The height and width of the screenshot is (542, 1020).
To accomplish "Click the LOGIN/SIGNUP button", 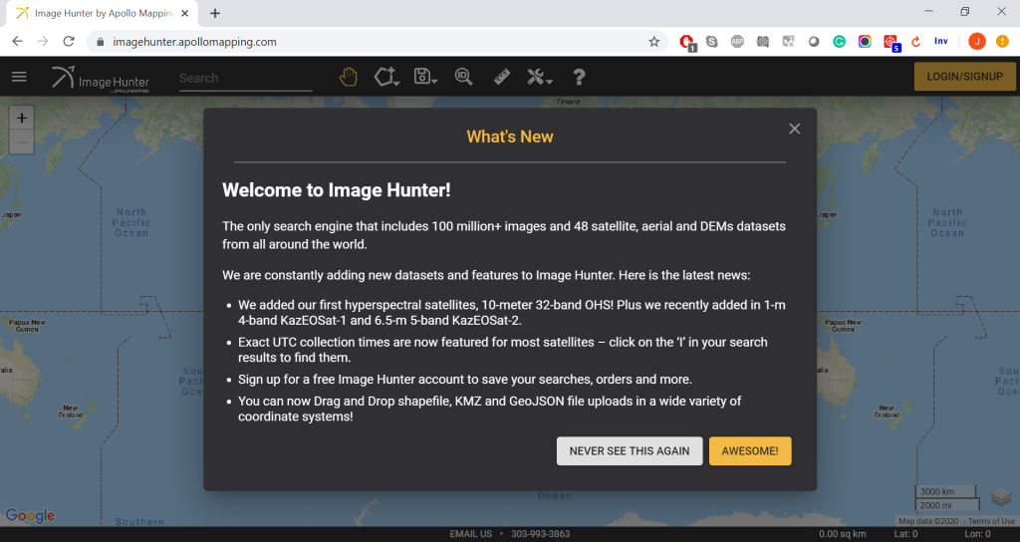I will (964, 76).
